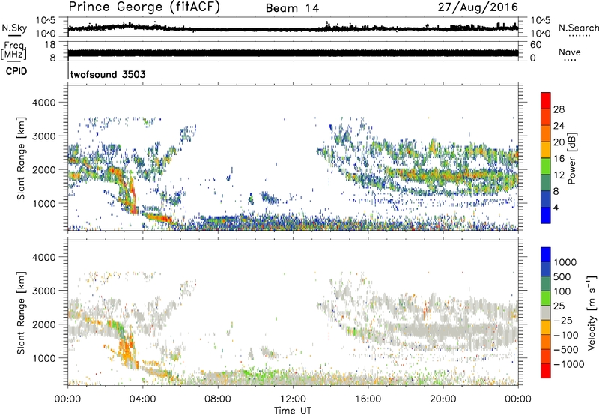This screenshot has width=599, height=415.
Task: Click the "4" value on the Power color bar
Action: [556, 207]
